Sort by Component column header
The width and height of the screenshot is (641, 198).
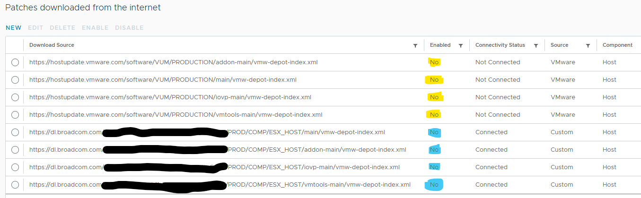point(617,45)
